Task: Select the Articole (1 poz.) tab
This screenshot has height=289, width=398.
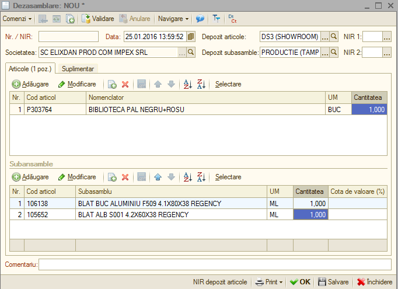Action: (30, 69)
